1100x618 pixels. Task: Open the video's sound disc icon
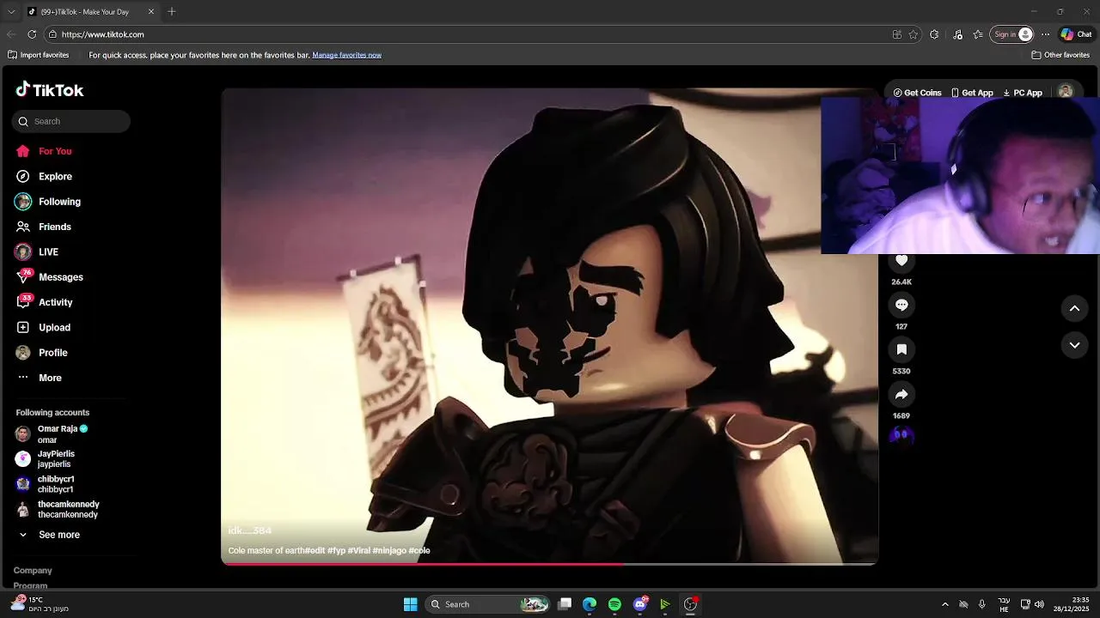click(x=901, y=435)
